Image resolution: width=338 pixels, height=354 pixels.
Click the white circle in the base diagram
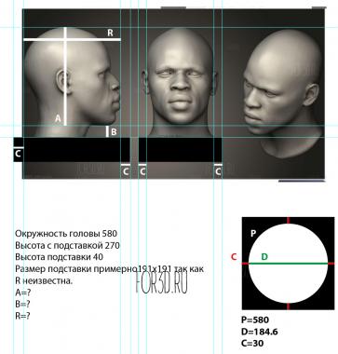288,264
